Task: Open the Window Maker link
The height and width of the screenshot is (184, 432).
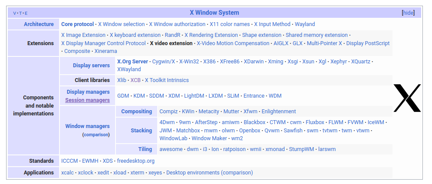Action: pyautogui.click(x=209, y=138)
